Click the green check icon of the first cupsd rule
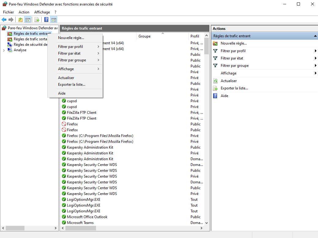This screenshot has width=318, height=238. tap(64, 101)
